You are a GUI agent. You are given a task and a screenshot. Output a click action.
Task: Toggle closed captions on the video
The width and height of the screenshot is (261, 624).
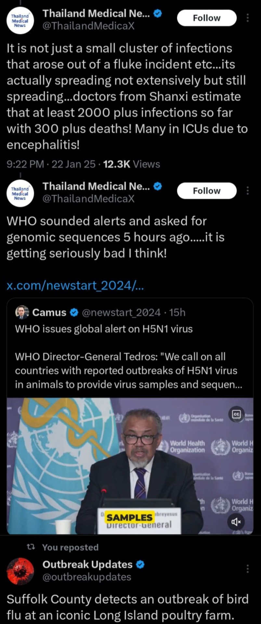[x=236, y=414]
